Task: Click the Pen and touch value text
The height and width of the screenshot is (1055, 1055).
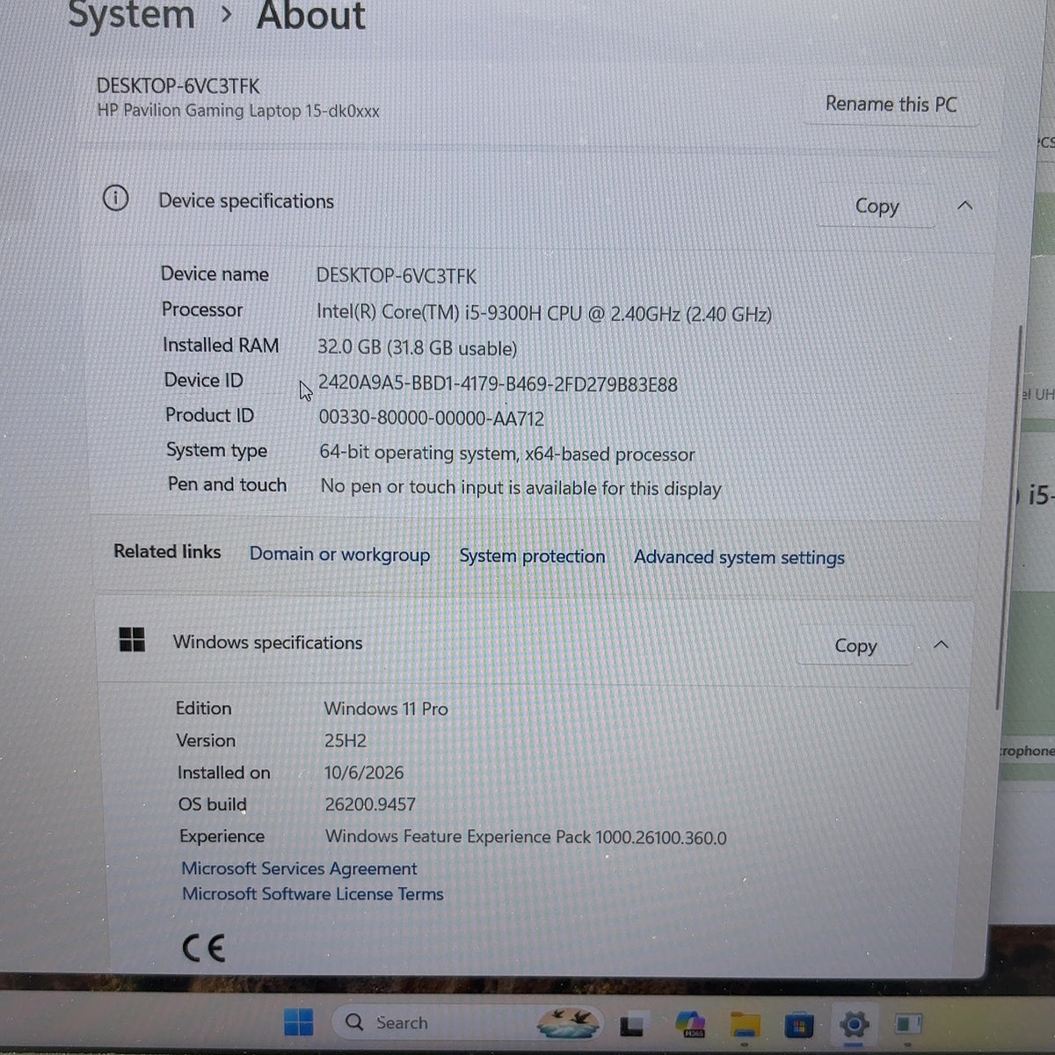Action: coord(520,488)
